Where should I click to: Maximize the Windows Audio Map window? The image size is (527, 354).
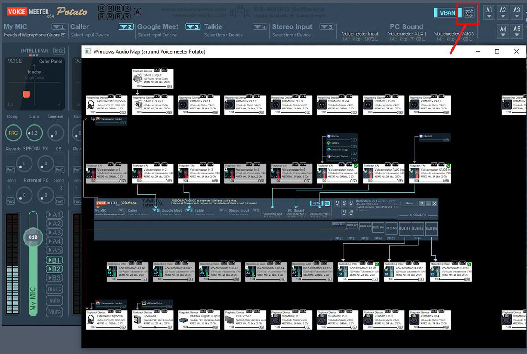tap(497, 51)
